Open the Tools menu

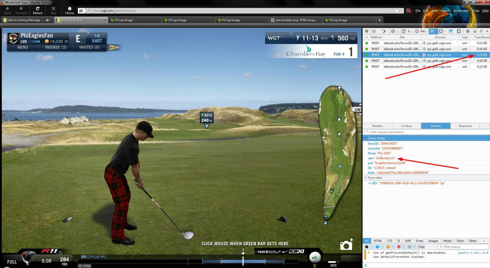476,11
